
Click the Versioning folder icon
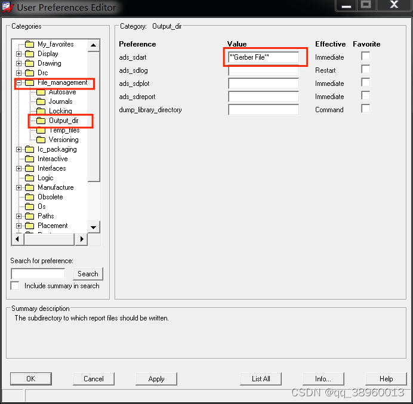[41, 140]
